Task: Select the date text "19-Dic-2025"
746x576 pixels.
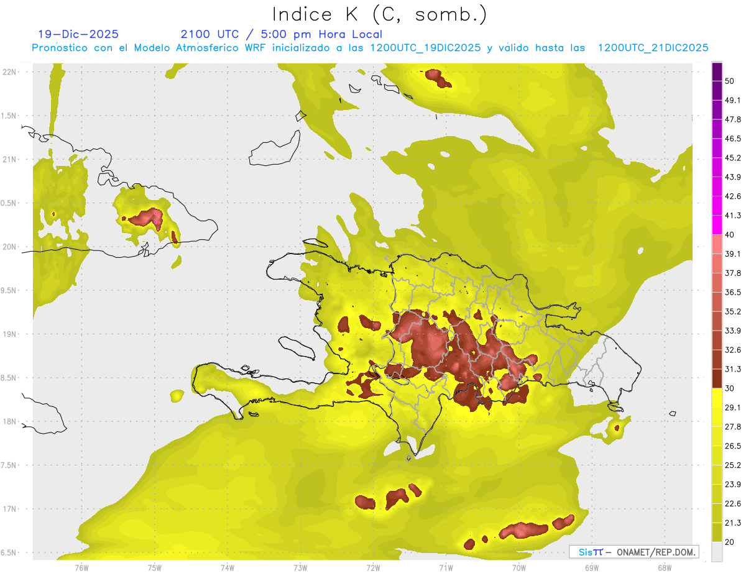Action: point(78,34)
